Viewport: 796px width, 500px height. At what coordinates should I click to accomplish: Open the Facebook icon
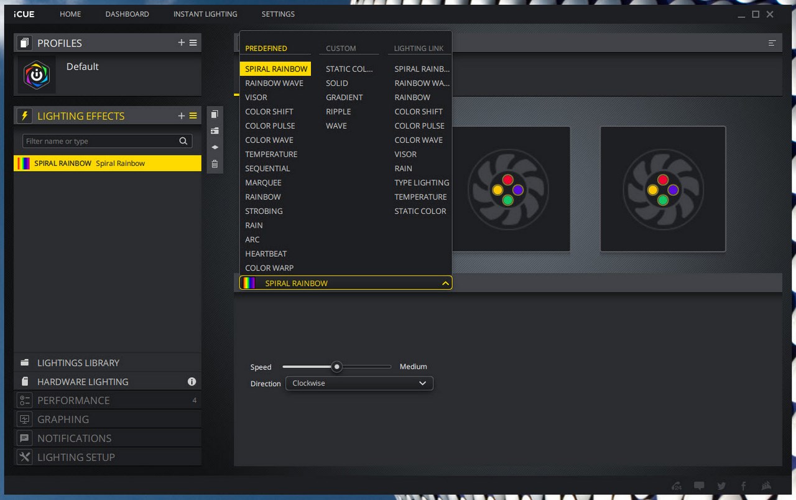(x=743, y=486)
